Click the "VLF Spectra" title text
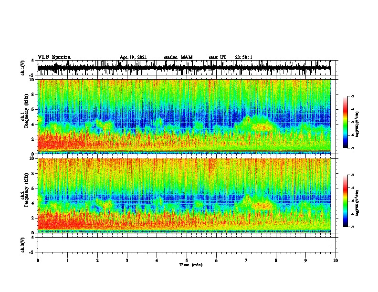Image resolution: width=378 pixels, height=292 pixels. point(54,57)
